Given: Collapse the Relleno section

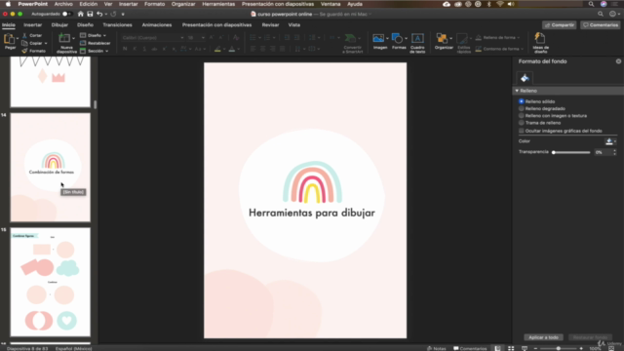Looking at the screenshot, I should [x=517, y=91].
